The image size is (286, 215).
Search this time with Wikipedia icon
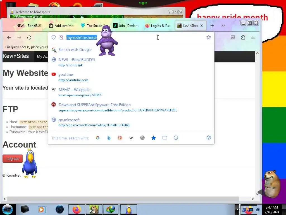point(131,138)
